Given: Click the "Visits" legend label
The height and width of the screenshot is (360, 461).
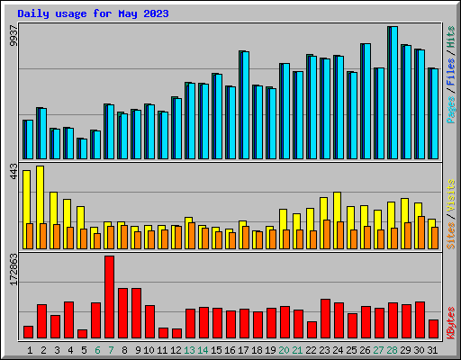Looking at the screenshot, I should 451,196.
